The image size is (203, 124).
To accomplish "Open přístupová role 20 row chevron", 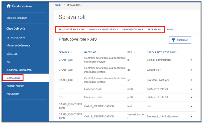I will pyautogui.click(x=191, y=89).
